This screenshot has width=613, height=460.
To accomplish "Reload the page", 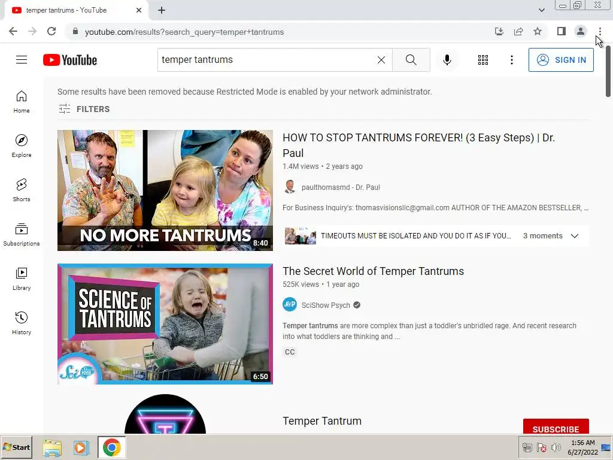I will [51, 32].
